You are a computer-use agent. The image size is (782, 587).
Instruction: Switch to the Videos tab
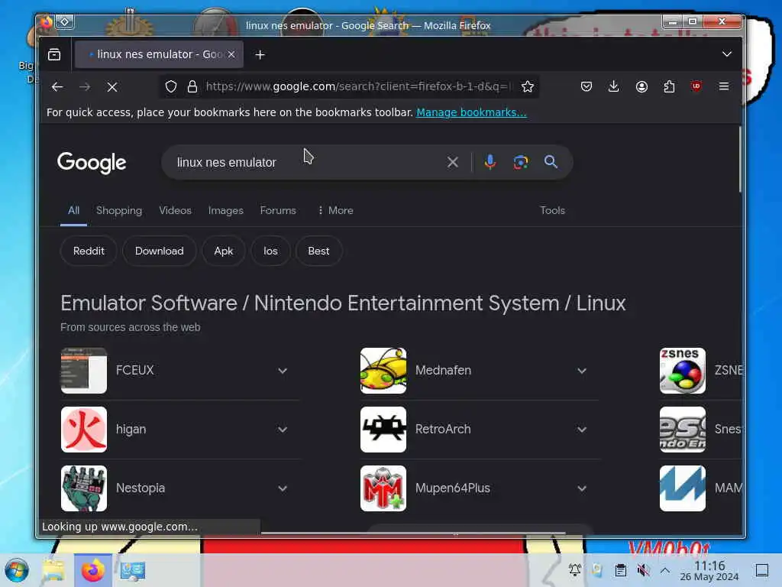(175, 211)
